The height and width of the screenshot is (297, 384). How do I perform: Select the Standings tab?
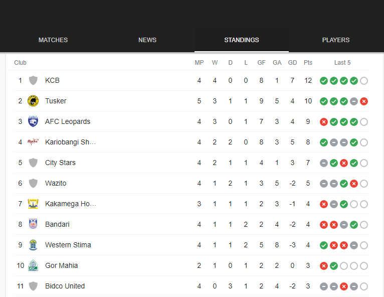pos(242,40)
